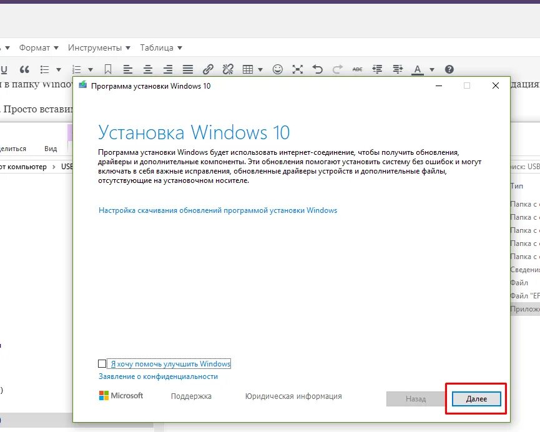The width and height of the screenshot is (540, 432).
Task: Open the Юридическая информация link
Action: pyautogui.click(x=293, y=396)
